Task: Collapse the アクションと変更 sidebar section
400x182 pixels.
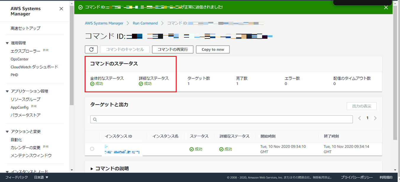Action: click(7, 132)
